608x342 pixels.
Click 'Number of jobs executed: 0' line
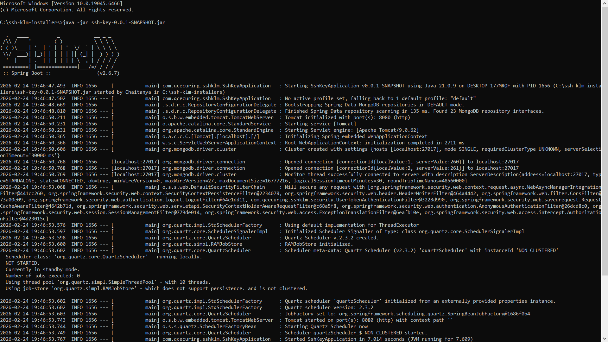pos(43,276)
